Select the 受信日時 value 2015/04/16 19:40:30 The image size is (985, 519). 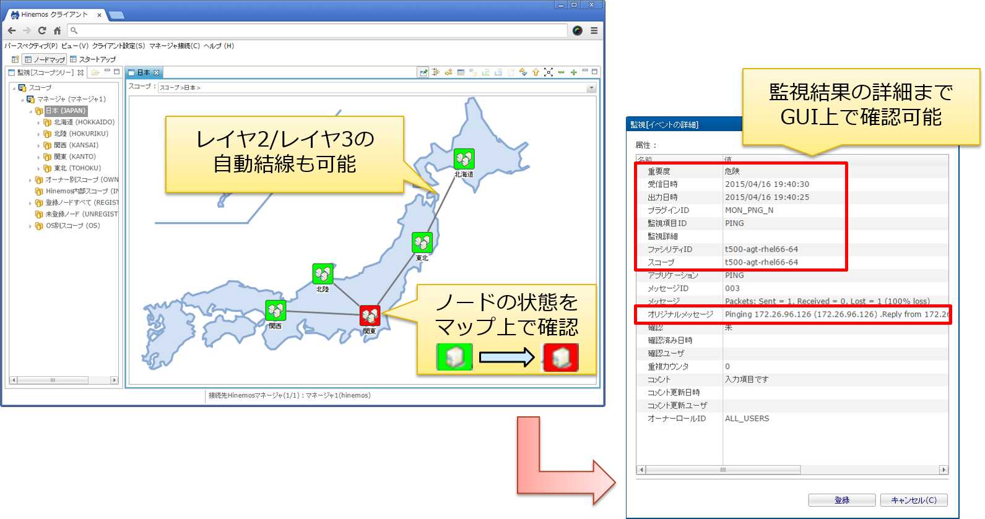(767, 184)
